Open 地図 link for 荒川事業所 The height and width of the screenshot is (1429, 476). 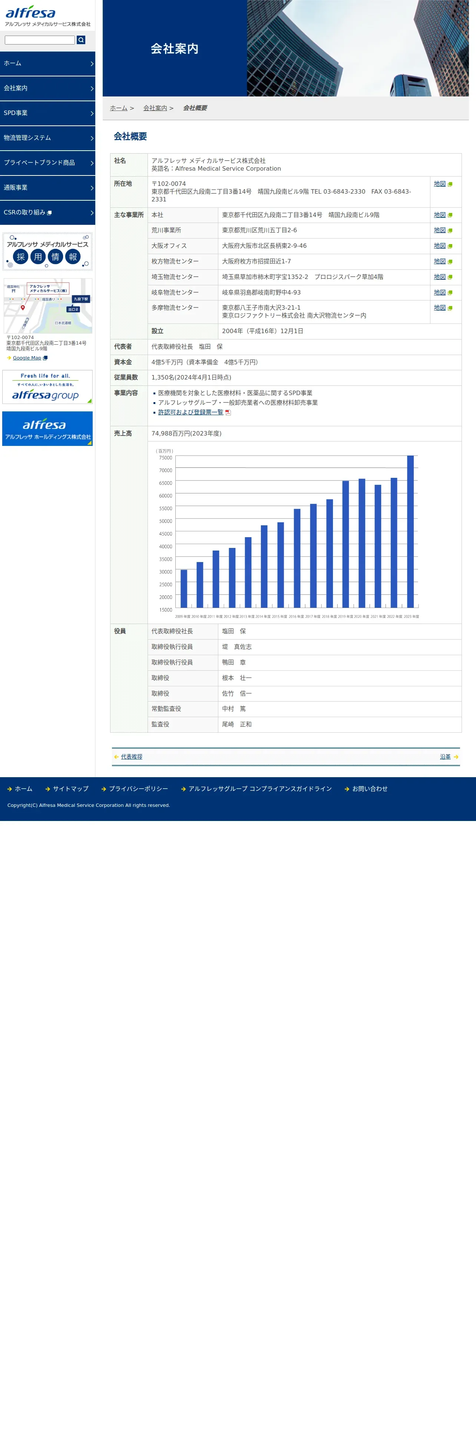440,230
